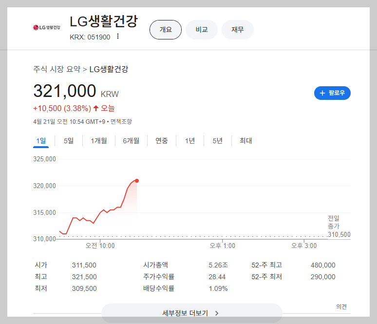Click the 최저 value 309,500
Image resolution: width=377 pixels, height=324 pixels.
(x=84, y=288)
